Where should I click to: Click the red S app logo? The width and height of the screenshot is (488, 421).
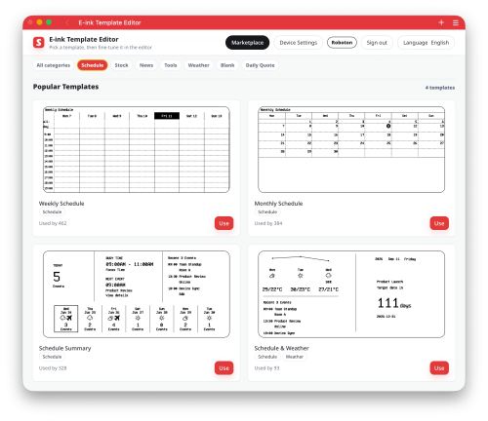[x=38, y=42]
